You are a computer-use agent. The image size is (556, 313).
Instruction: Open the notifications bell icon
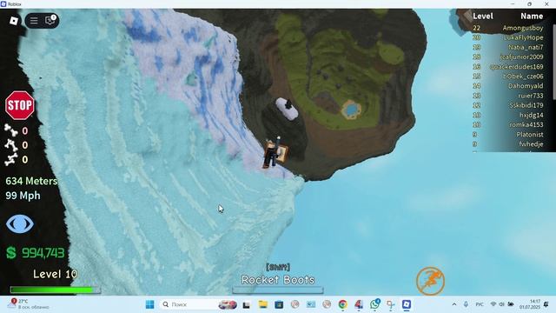(x=546, y=304)
